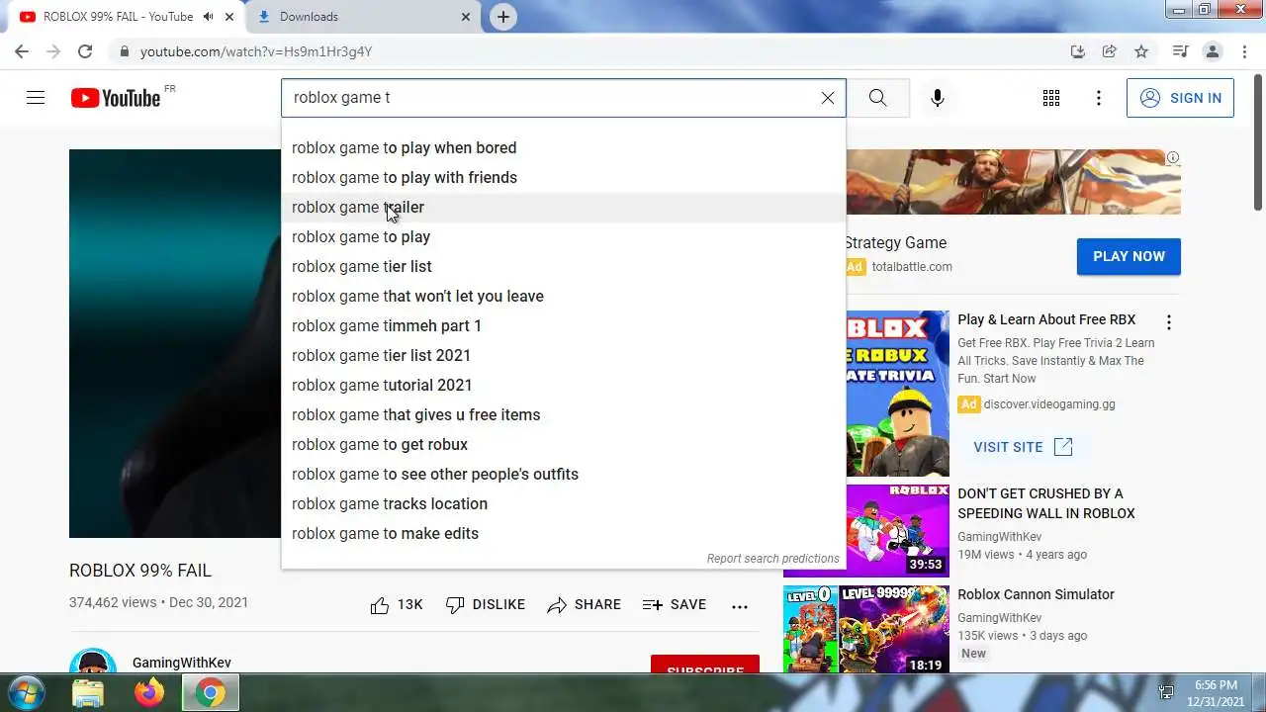Open Chrome media control icon
Image resolution: width=1266 pixels, height=712 pixels.
[1180, 51]
